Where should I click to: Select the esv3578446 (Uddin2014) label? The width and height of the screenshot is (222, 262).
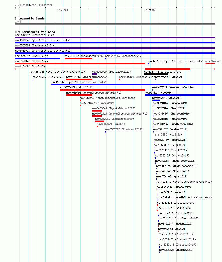click(31, 61)
